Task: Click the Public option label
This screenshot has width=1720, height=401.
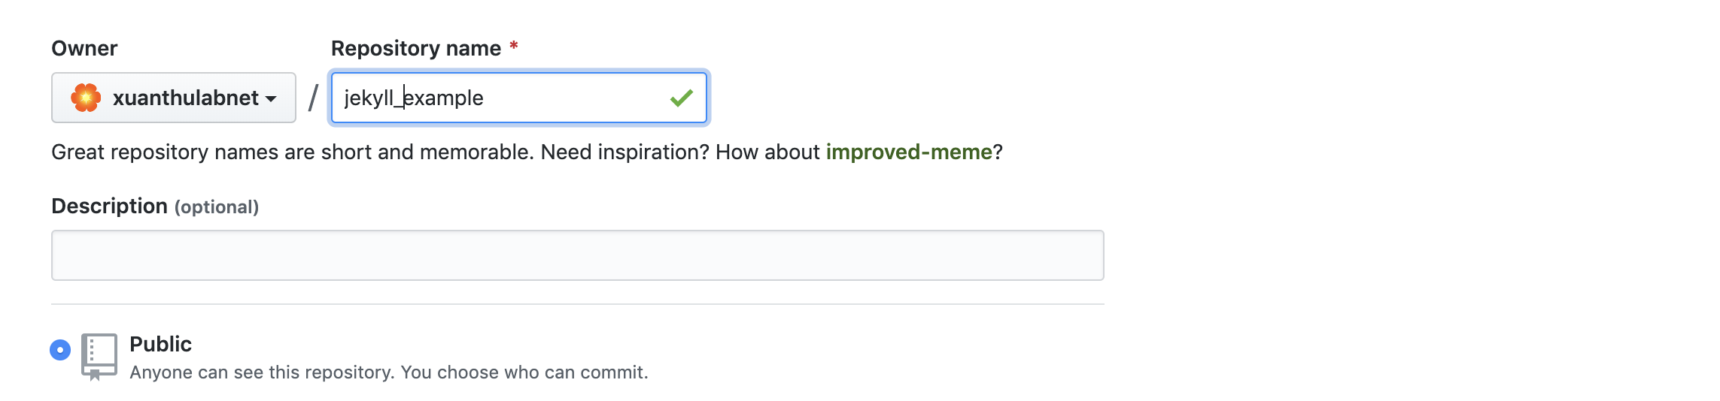Action: pos(160,344)
